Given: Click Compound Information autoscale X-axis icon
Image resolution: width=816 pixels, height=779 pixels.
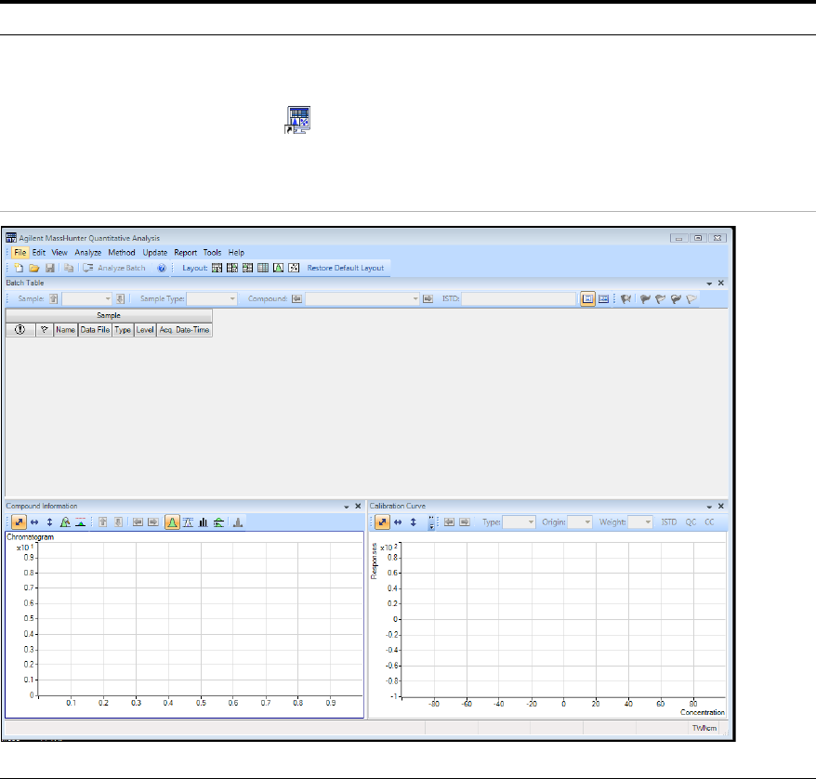Looking at the screenshot, I should 34,522.
